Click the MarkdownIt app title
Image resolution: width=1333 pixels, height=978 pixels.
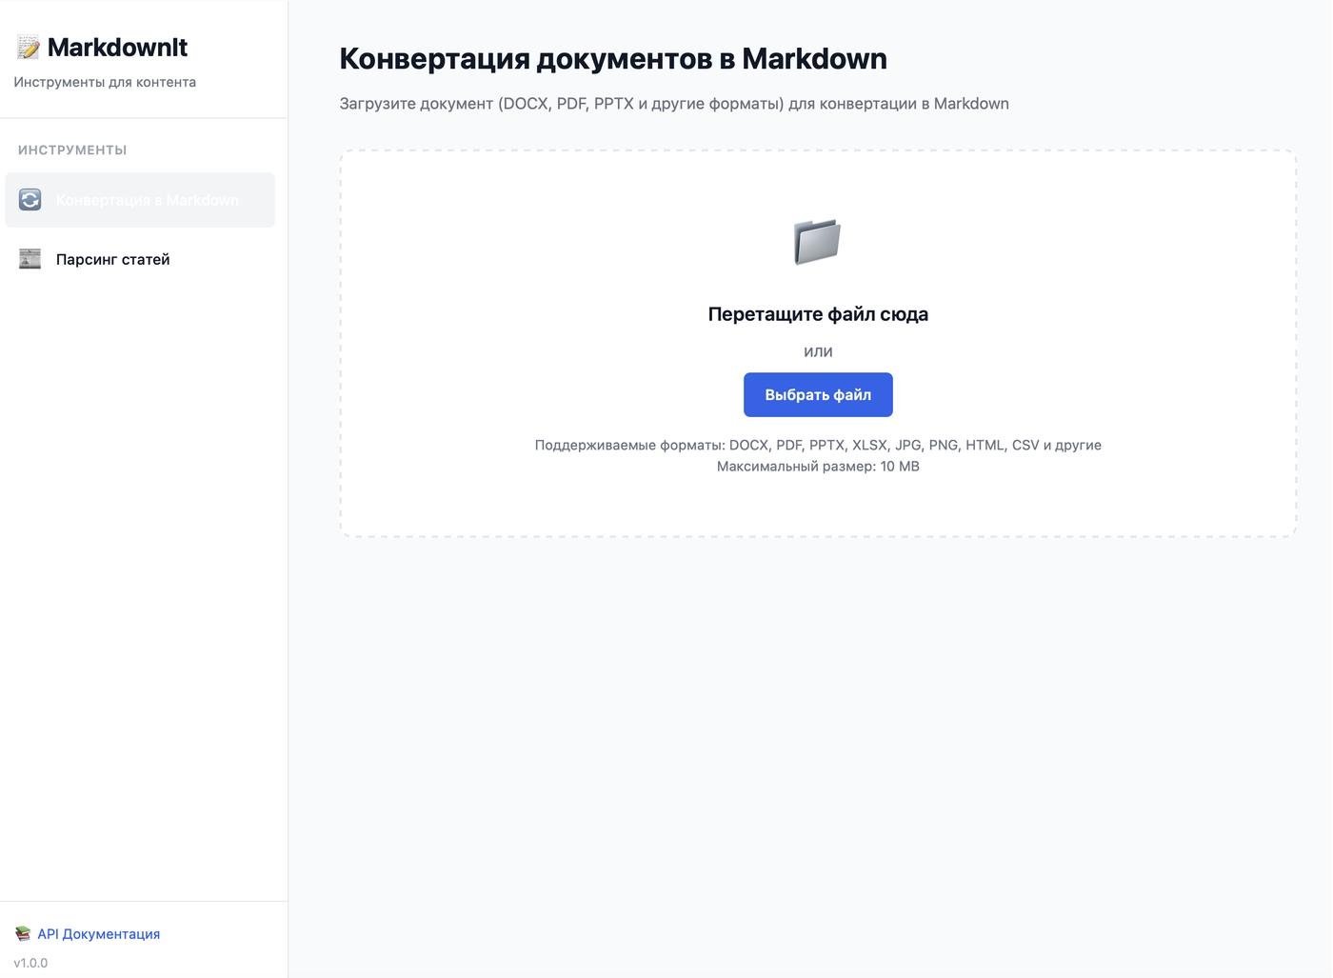pyautogui.click(x=117, y=48)
